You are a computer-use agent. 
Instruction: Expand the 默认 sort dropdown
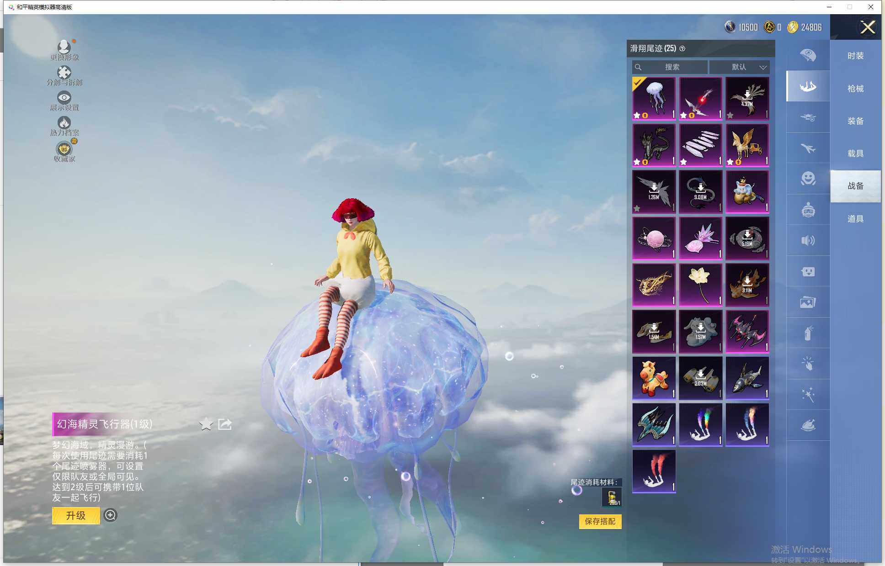coord(740,67)
